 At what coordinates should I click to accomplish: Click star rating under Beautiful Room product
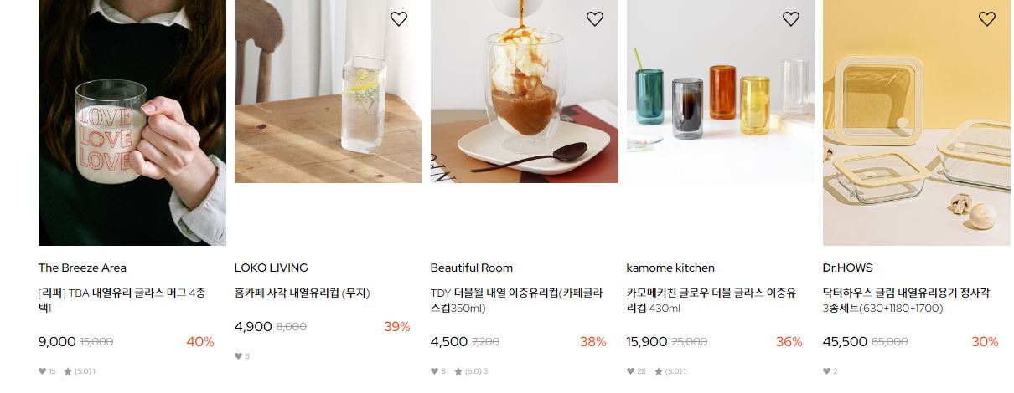pos(458,371)
